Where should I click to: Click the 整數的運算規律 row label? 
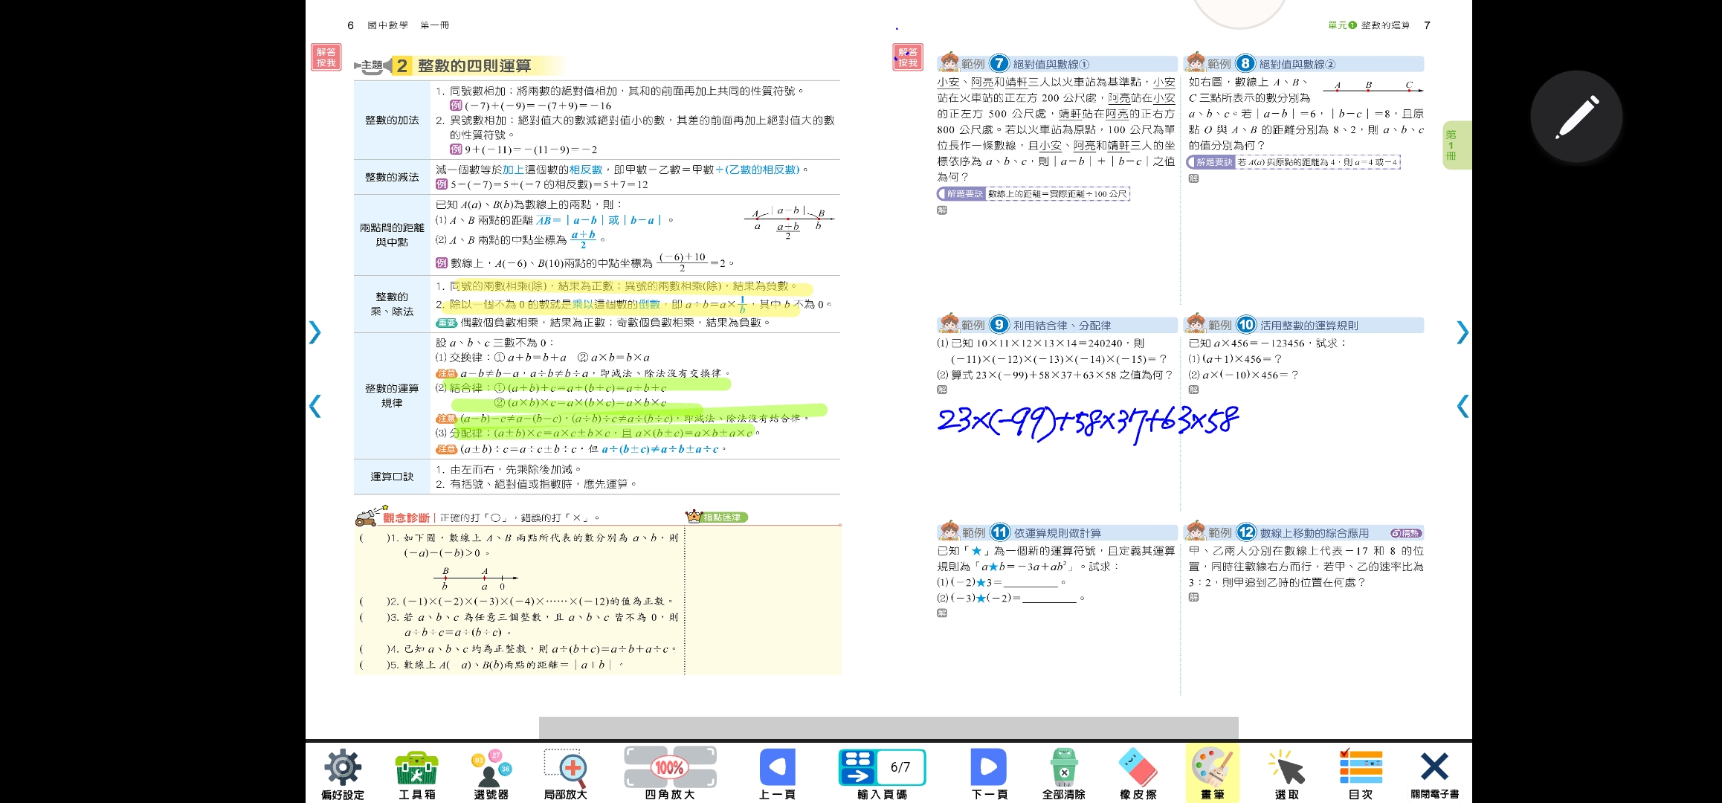(392, 396)
